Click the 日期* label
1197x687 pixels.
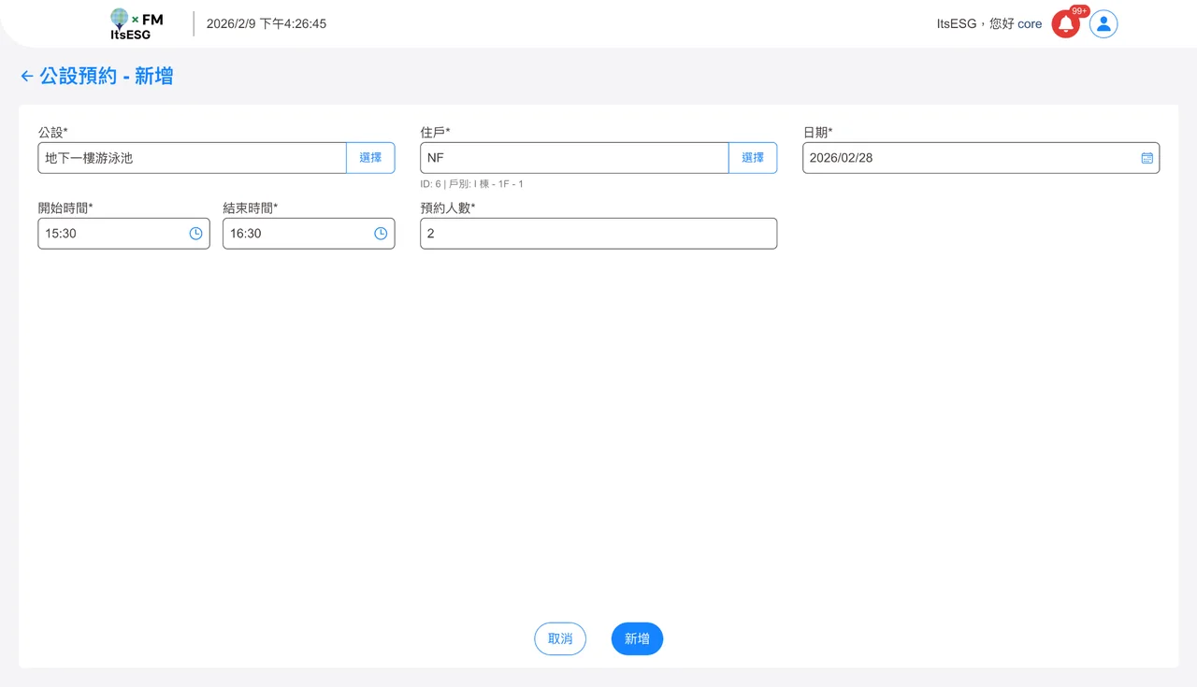click(817, 133)
